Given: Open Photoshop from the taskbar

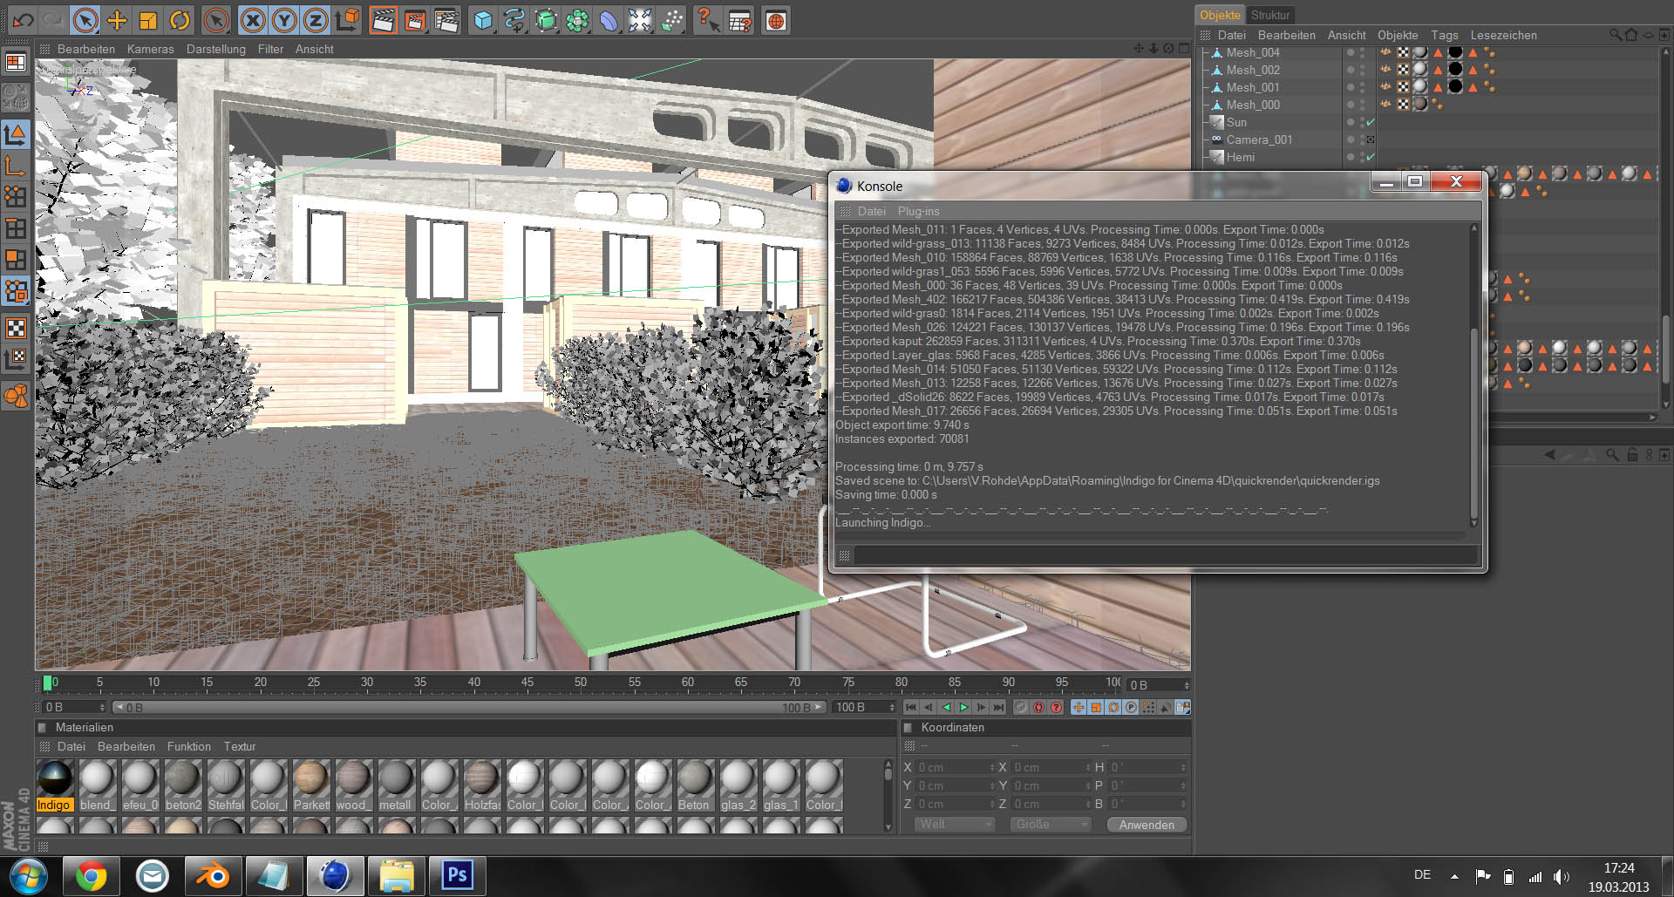Looking at the screenshot, I should coord(457,874).
